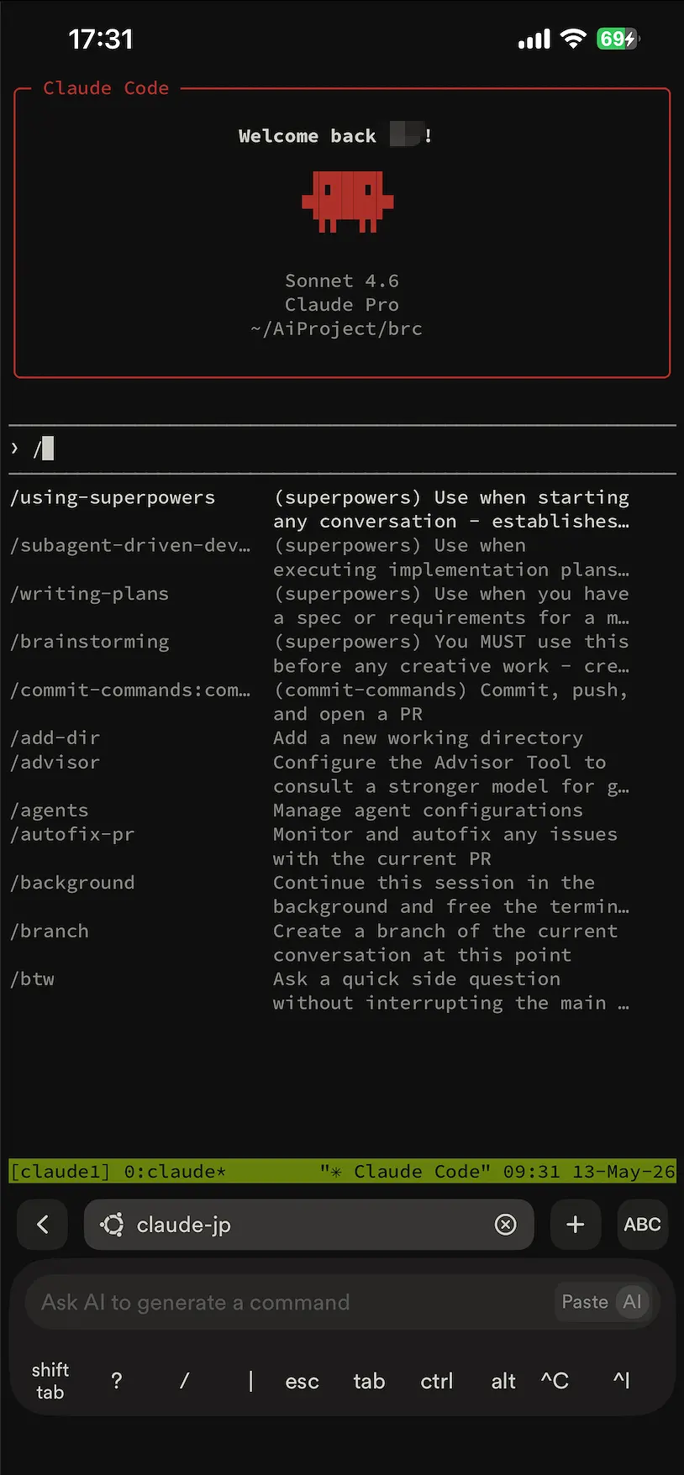Pick the /btw command entry
This screenshot has width=684, height=1475.
[x=33, y=979]
